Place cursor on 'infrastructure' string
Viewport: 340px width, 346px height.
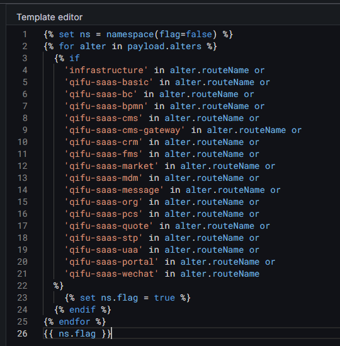(x=106, y=71)
